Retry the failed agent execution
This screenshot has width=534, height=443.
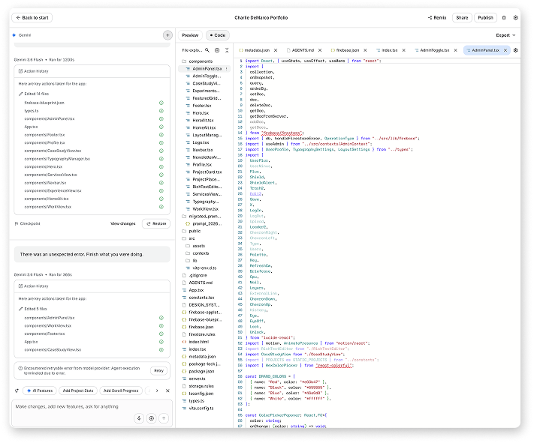(x=158, y=370)
